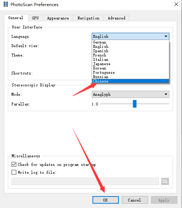This screenshot has width=182, height=208.
Task: Select Chinese from the language list
Action: point(130,81)
